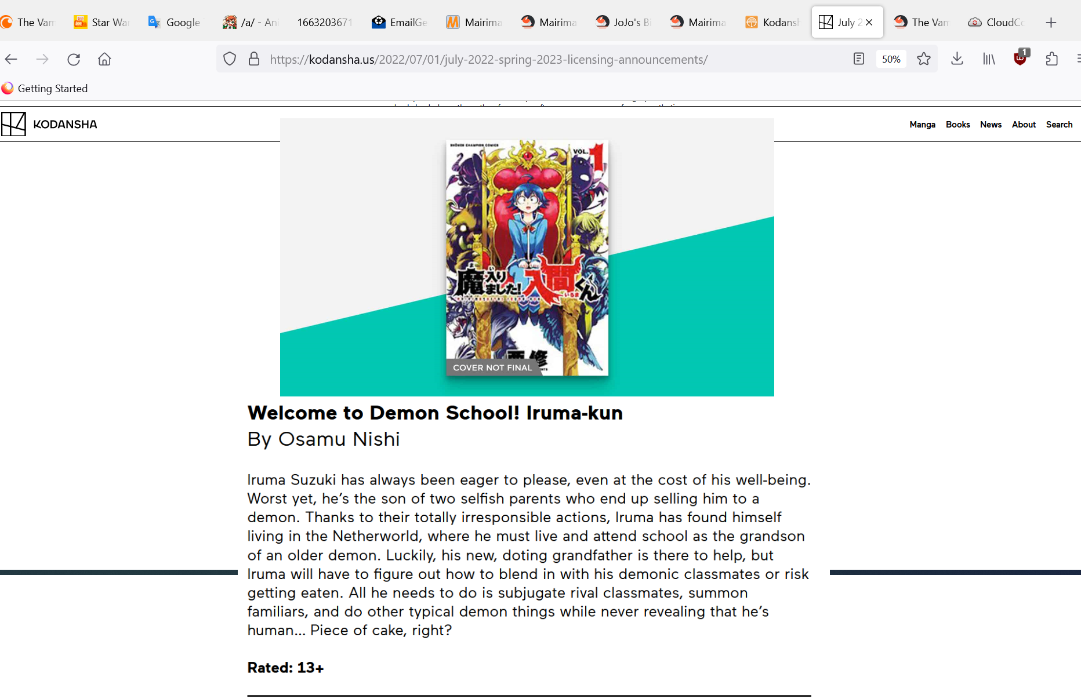Open the About menu on Kodansha

pyautogui.click(x=1024, y=125)
